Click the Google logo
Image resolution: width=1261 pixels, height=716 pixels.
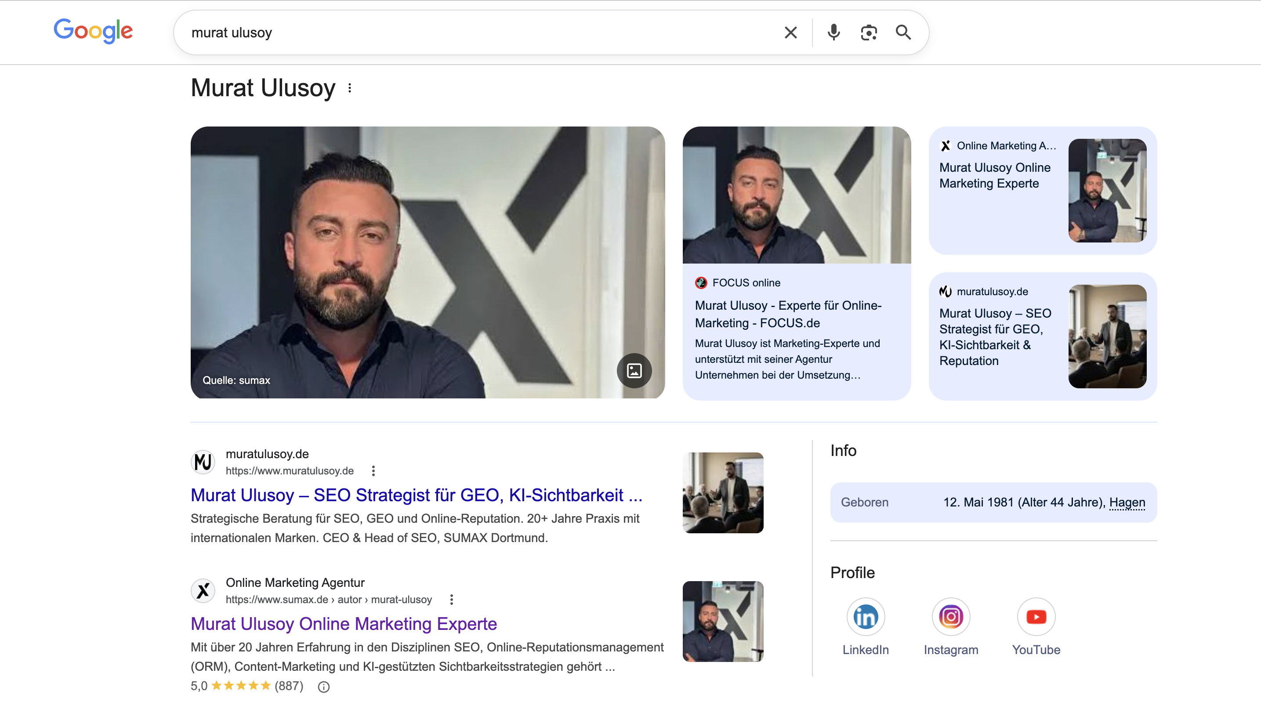(93, 31)
